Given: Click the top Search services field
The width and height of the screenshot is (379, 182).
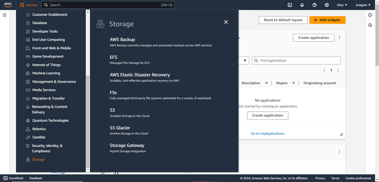Looking at the screenshot, I should click(x=108, y=5).
